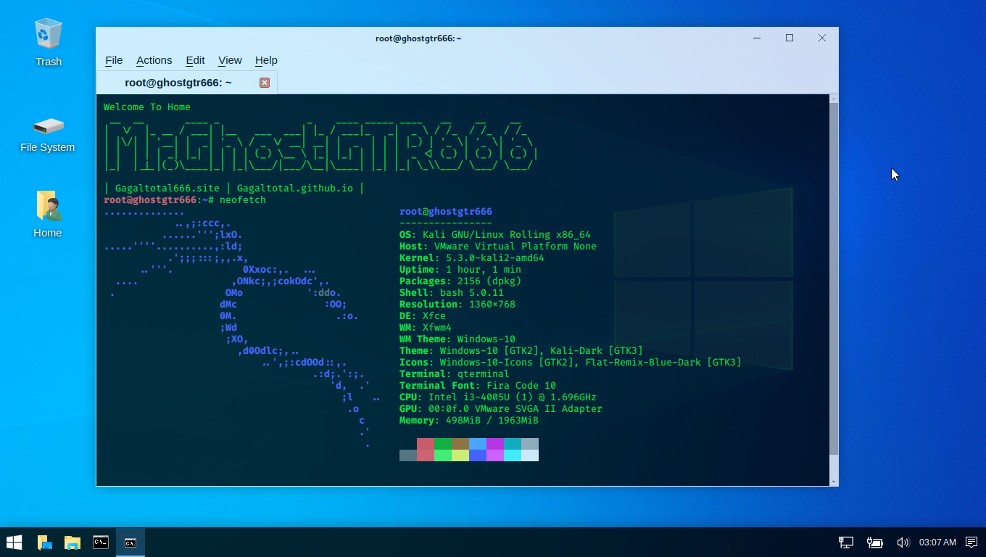Click the active qterminal taskbar button
The height and width of the screenshot is (557, 986).
(x=130, y=542)
